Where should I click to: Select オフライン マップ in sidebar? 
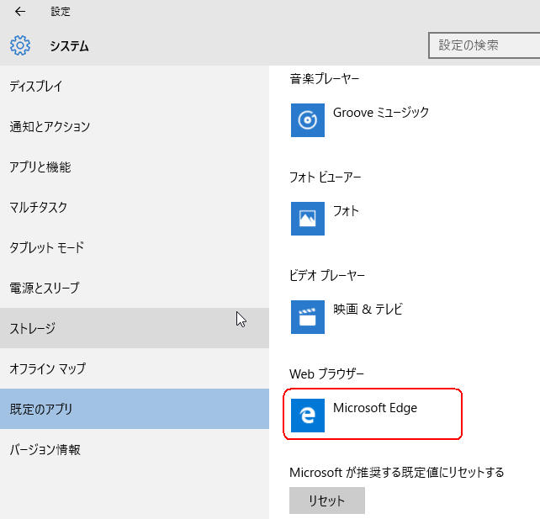135,368
